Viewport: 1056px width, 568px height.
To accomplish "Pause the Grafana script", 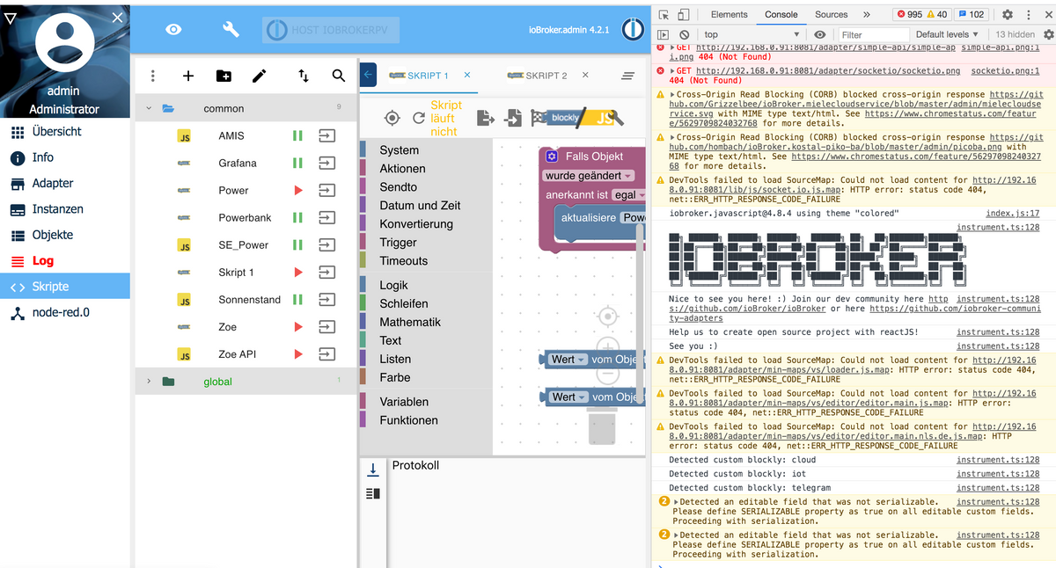I will tap(297, 164).
